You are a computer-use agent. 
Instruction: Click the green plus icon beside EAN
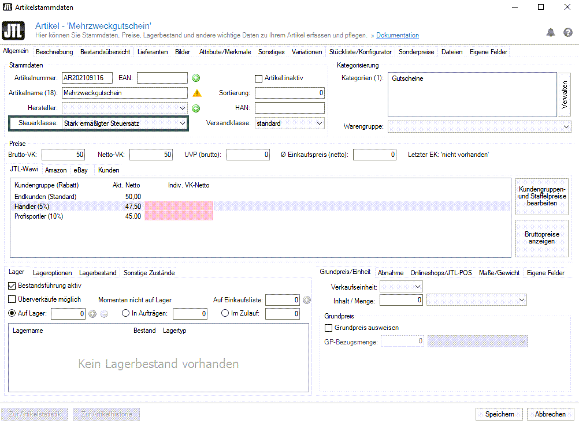point(196,78)
